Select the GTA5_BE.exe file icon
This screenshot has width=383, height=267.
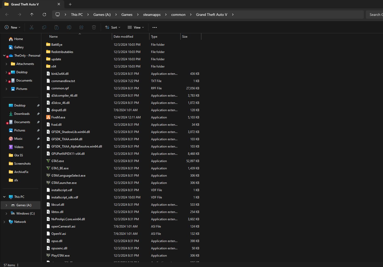48,168
